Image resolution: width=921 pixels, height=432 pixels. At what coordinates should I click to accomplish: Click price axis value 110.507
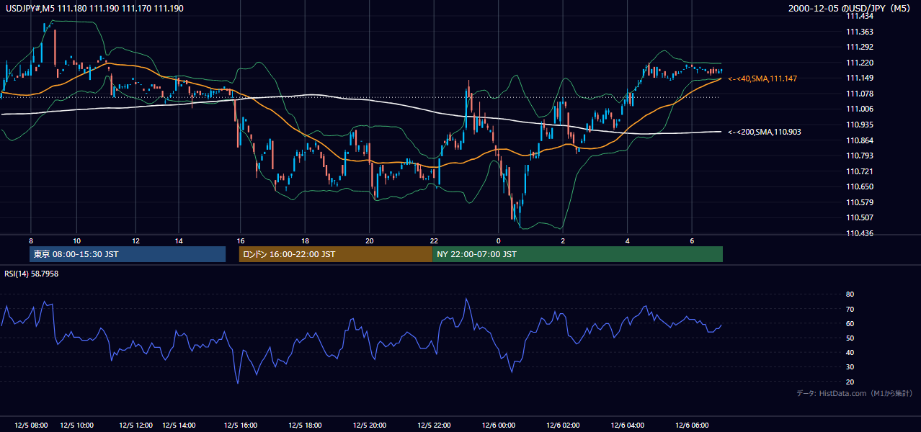(858, 217)
